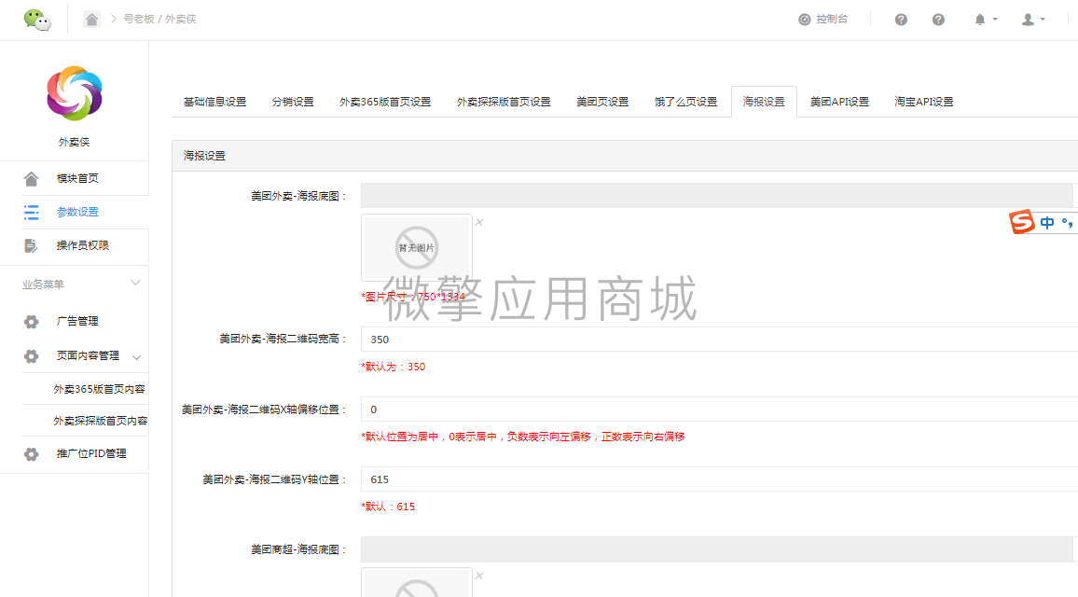Image resolution: width=1078 pixels, height=597 pixels.
Task: Switch to 淘宝API设置 tab
Action: [924, 102]
